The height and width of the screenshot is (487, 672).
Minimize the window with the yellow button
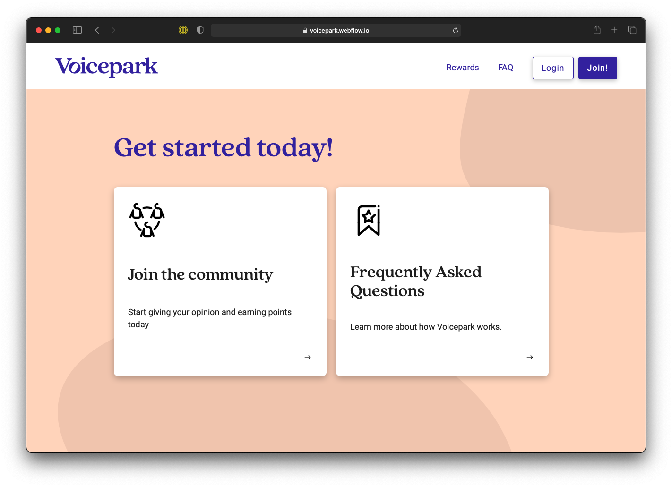(48, 30)
